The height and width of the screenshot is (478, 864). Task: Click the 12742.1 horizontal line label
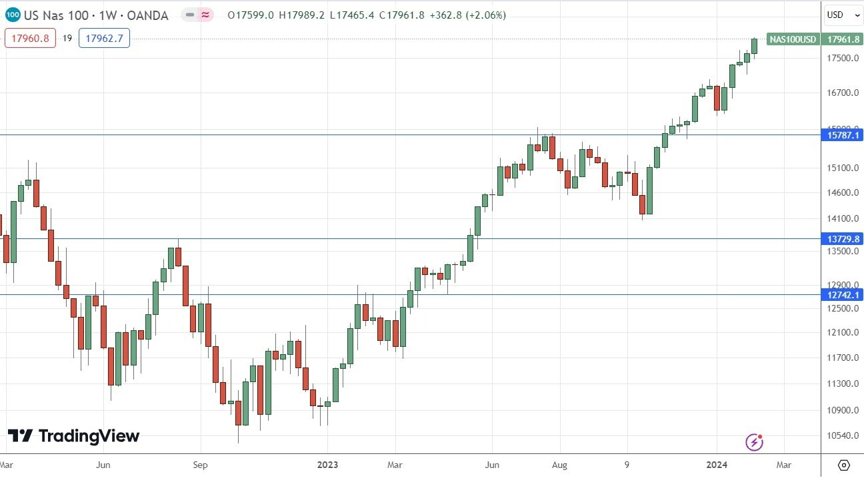(x=841, y=294)
